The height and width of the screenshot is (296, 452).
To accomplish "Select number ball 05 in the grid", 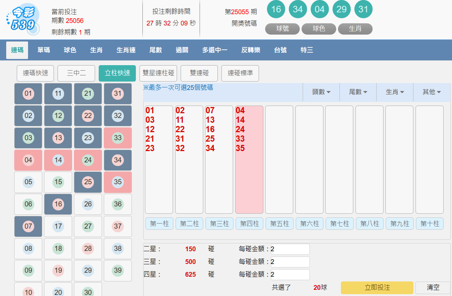I will pos(28,182).
